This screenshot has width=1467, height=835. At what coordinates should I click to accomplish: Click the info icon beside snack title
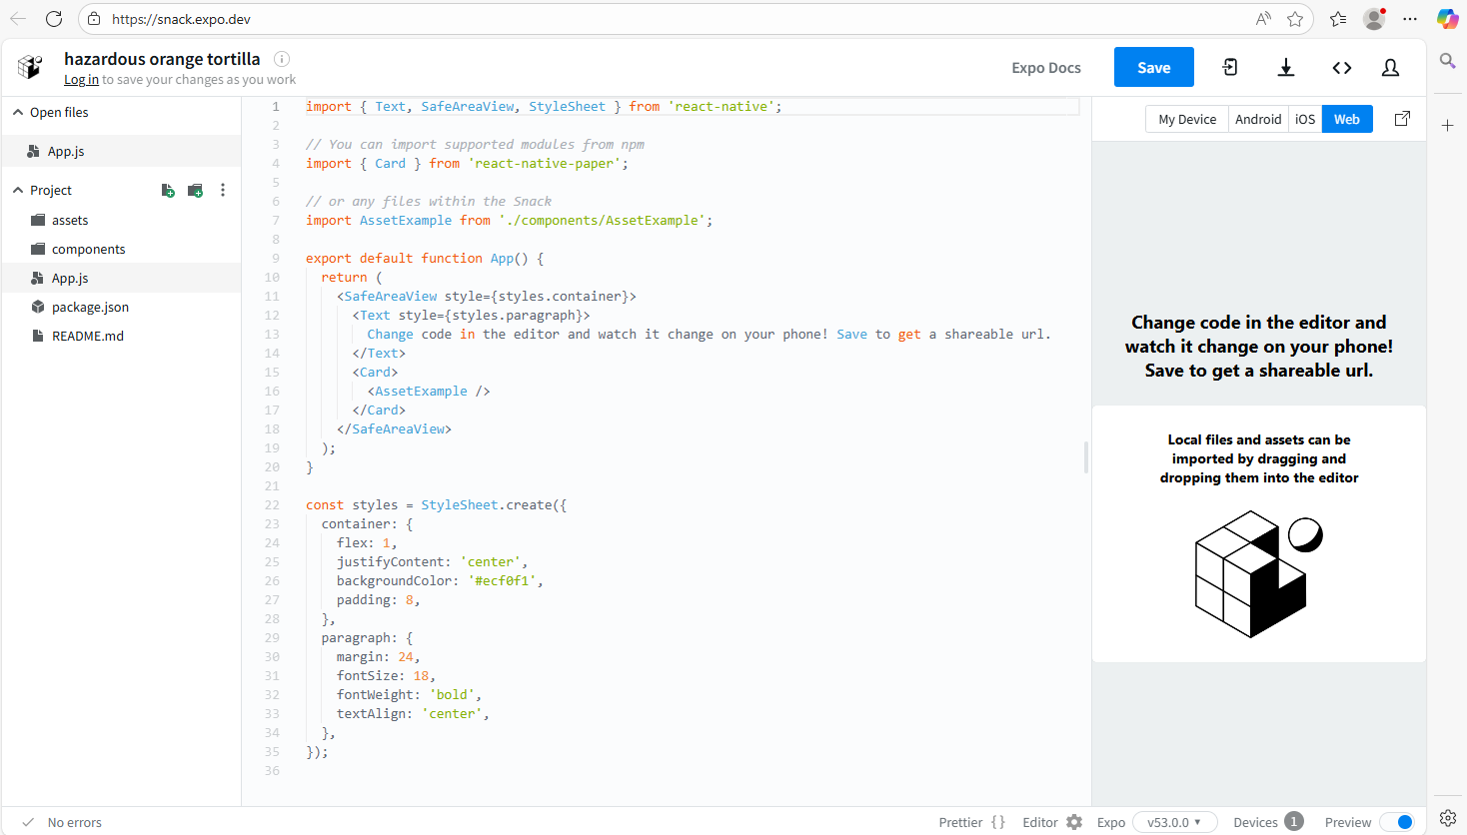pos(282,59)
